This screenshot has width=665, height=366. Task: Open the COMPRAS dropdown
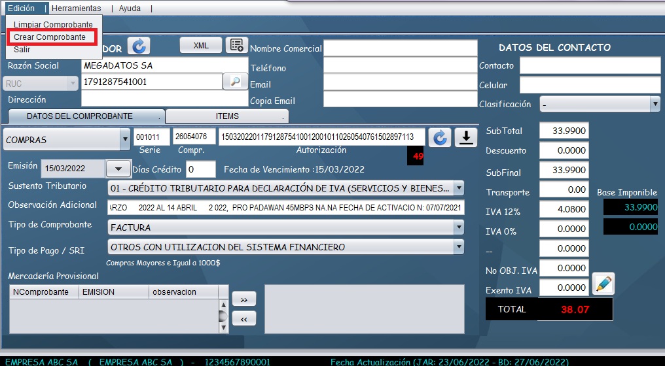tap(124, 139)
